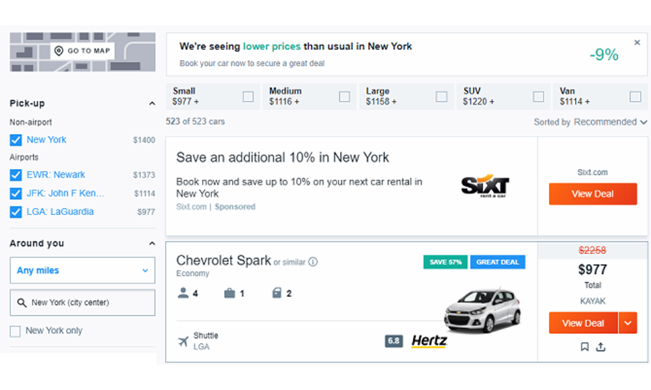
Task: Collapse the Pick-up filter section
Action: pyautogui.click(x=152, y=103)
